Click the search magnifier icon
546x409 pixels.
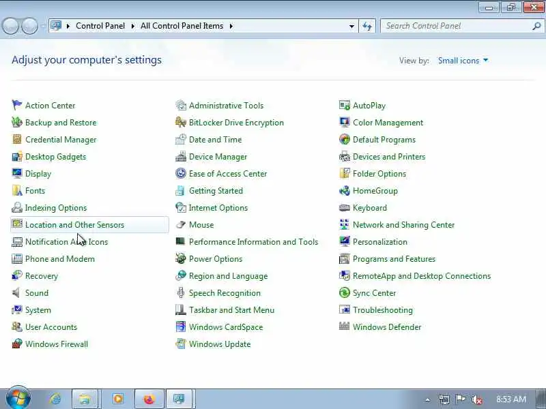click(x=536, y=26)
